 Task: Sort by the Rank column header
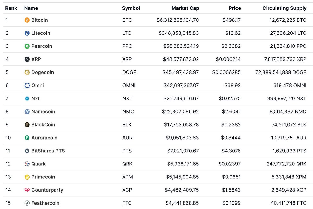[x=11, y=8]
